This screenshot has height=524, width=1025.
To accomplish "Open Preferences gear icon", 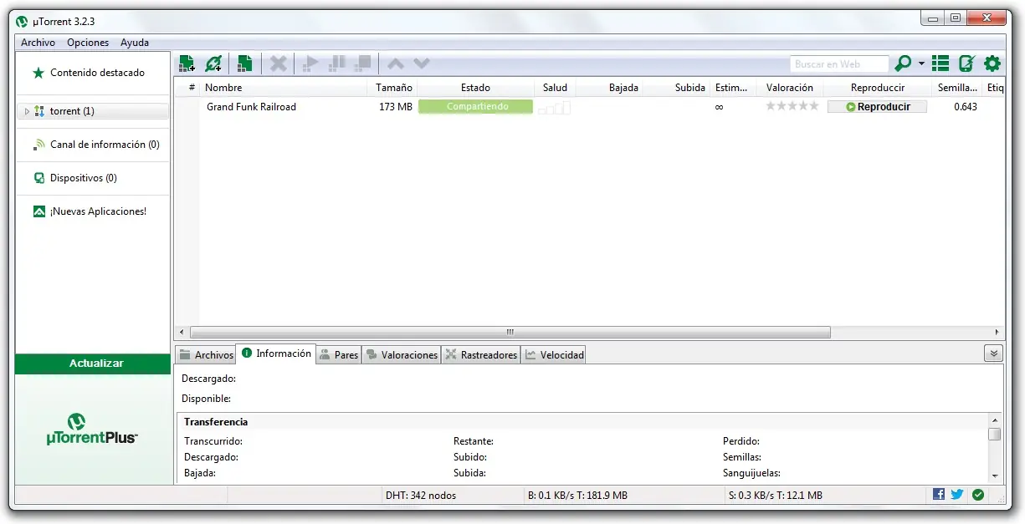I will pos(992,64).
